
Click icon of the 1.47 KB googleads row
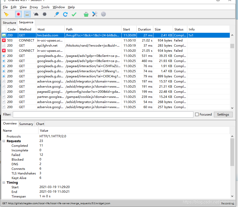[4, 71]
